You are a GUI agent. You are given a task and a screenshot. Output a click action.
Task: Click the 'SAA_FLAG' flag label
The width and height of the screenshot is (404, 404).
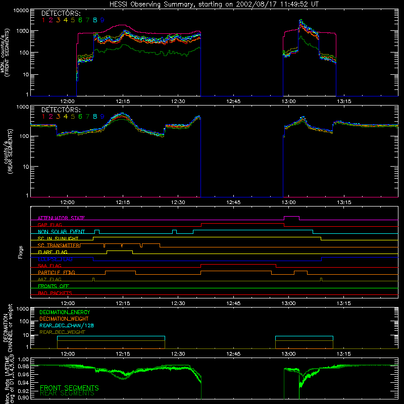coord(49,266)
